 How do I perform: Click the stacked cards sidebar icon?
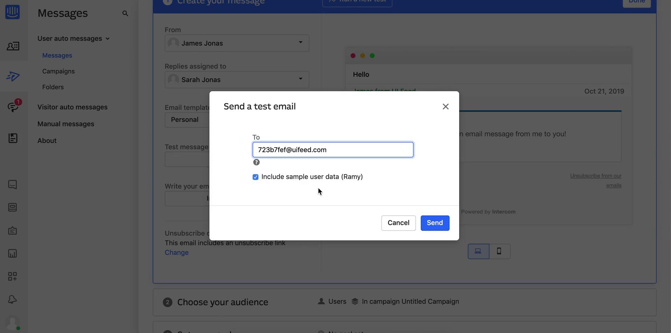(x=13, y=207)
